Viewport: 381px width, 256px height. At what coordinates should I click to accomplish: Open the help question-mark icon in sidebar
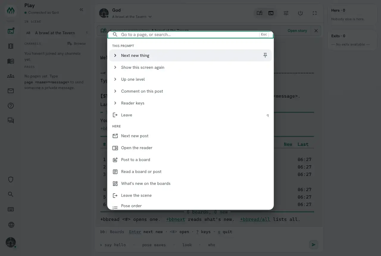[11, 106]
